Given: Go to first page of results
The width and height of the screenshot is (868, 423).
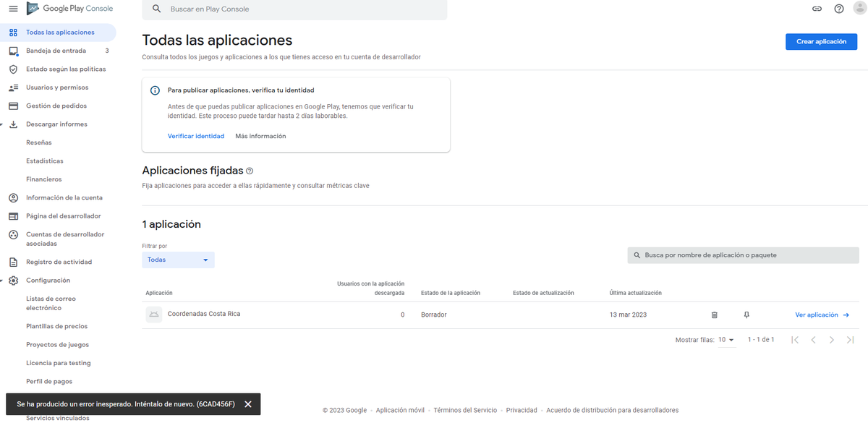Looking at the screenshot, I should click(795, 340).
